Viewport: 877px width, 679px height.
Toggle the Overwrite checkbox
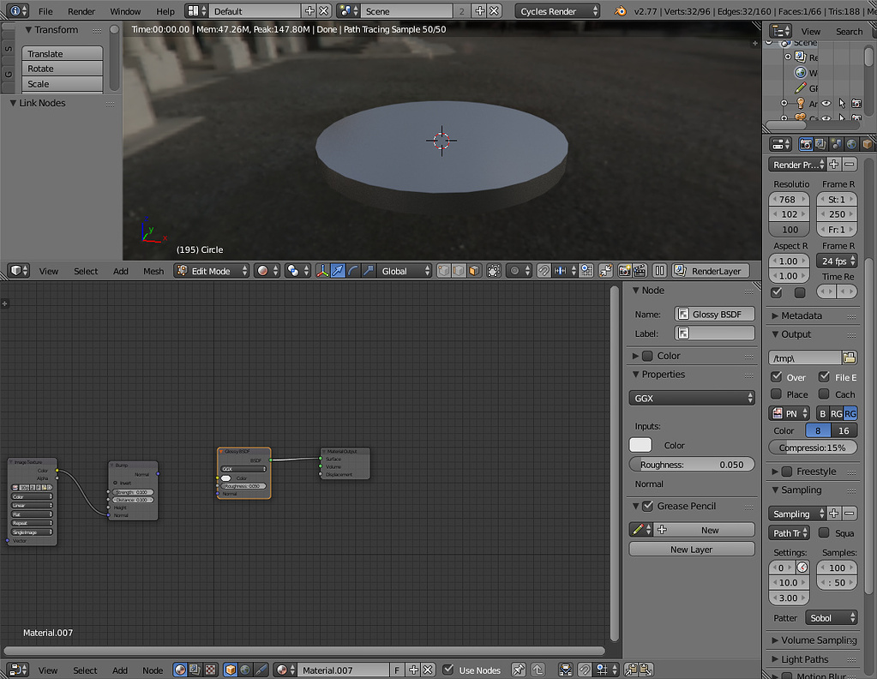777,377
